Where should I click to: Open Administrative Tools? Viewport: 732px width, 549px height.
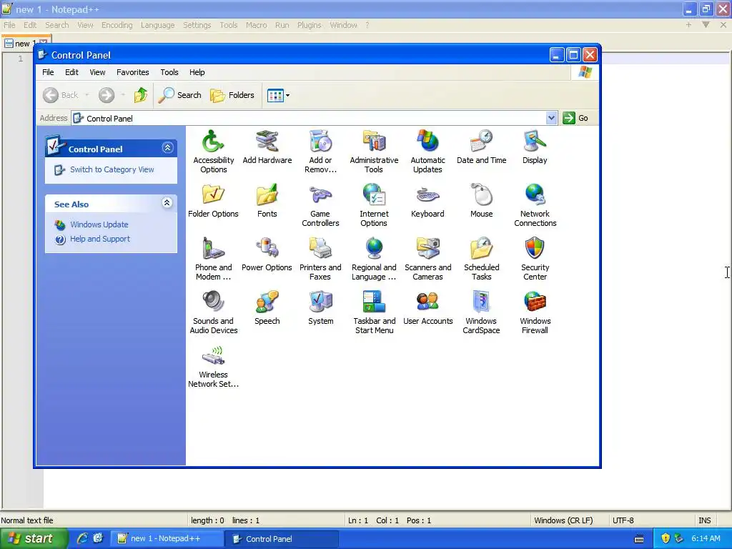coord(374,151)
